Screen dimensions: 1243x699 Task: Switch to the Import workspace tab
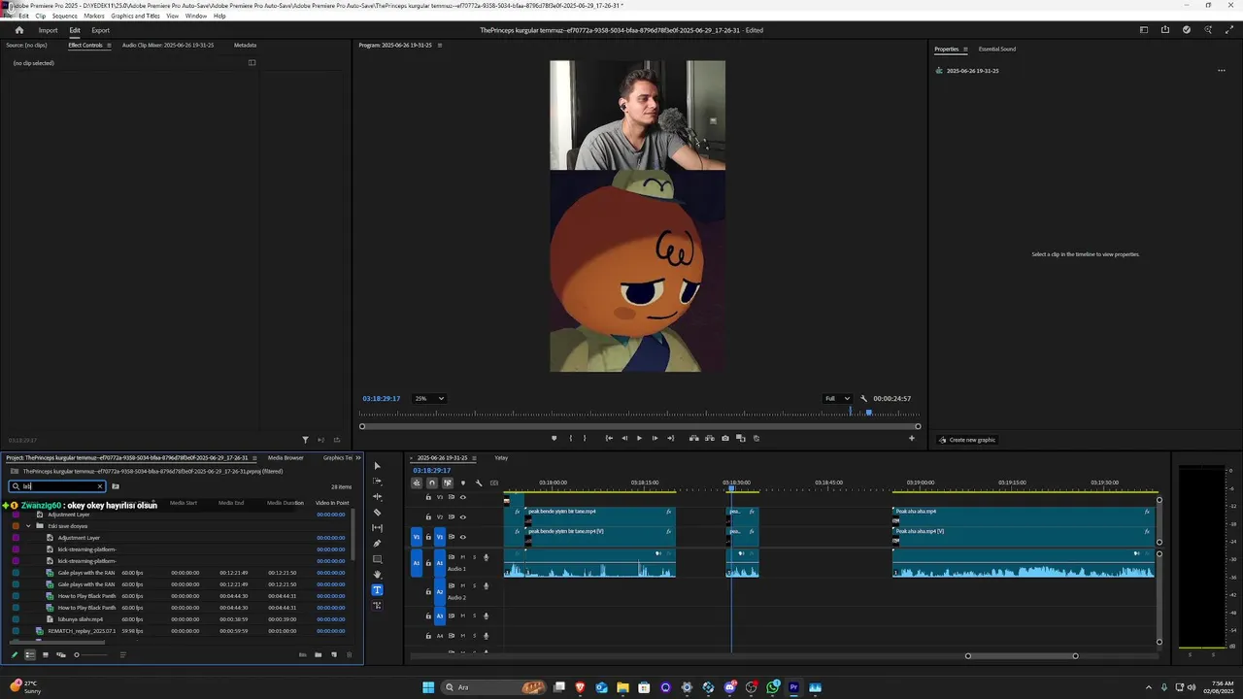(48, 30)
